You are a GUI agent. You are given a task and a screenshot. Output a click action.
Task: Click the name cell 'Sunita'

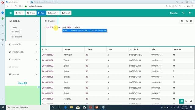point(67,77)
